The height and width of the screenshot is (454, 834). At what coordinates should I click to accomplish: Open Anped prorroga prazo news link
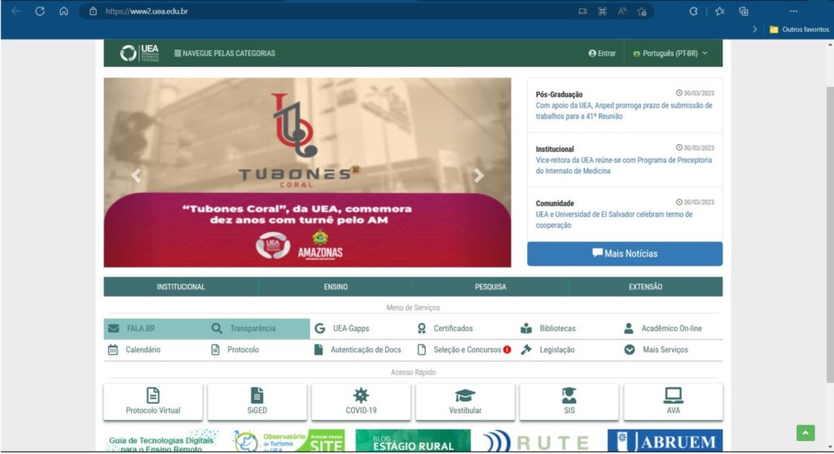[624, 111]
